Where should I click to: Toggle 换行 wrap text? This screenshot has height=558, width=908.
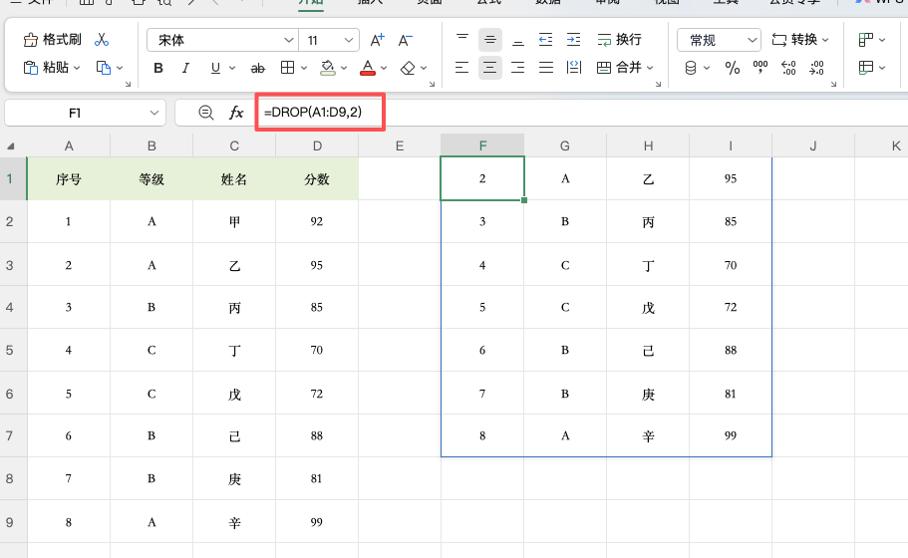coord(620,40)
